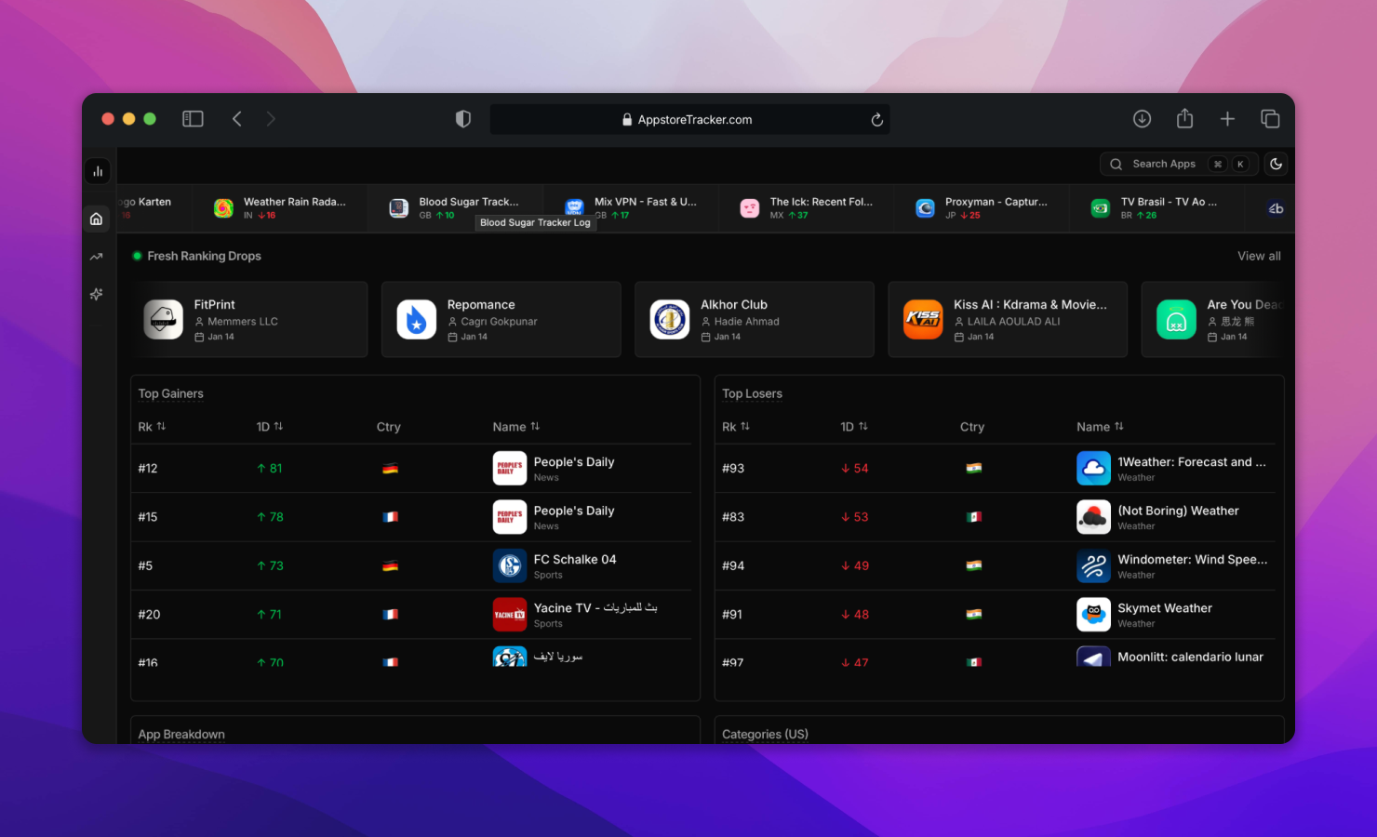The height and width of the screenshot is (837, 1377).
Task: Click the Proxyman app icon in the ticker
Action: (924, 207)
